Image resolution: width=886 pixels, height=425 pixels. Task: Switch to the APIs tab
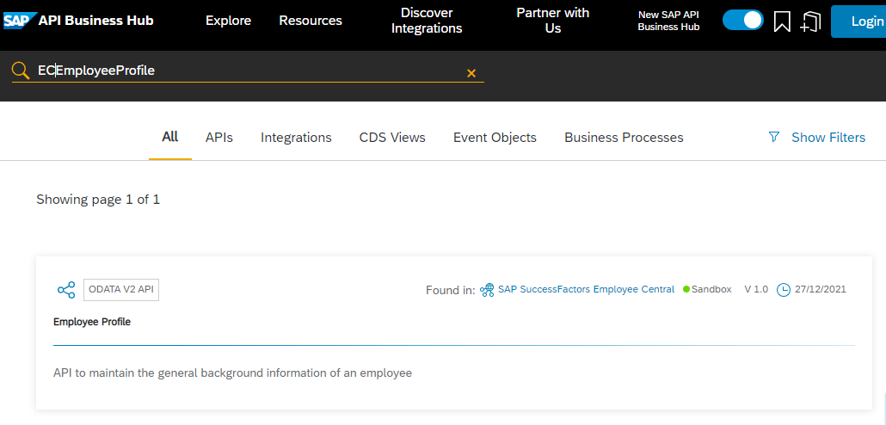tap(219, 138)
